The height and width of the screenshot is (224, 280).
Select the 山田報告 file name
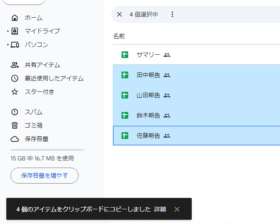pyautogui.click(x=148, y=95)
